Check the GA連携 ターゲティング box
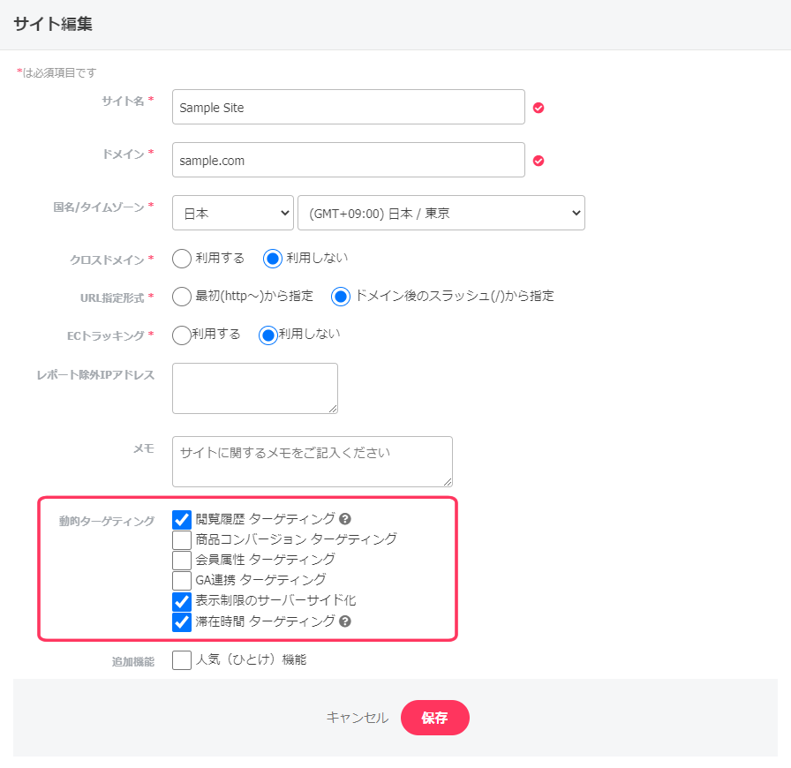 [182, 581]
